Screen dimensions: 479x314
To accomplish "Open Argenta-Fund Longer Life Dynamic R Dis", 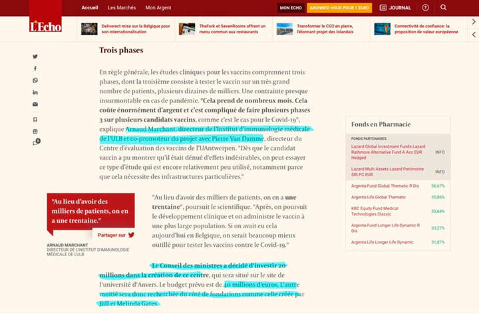I will pyautogui.click(x=385, y=228).
